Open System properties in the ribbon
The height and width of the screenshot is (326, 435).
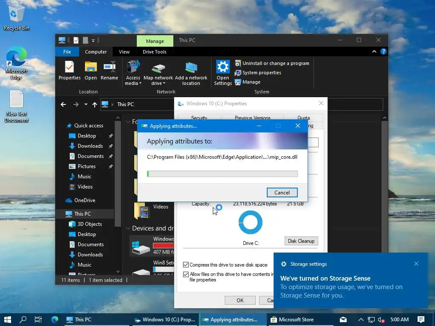pos(258,73)
